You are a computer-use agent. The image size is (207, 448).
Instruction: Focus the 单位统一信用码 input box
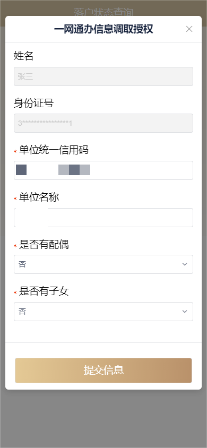point(103,170)
